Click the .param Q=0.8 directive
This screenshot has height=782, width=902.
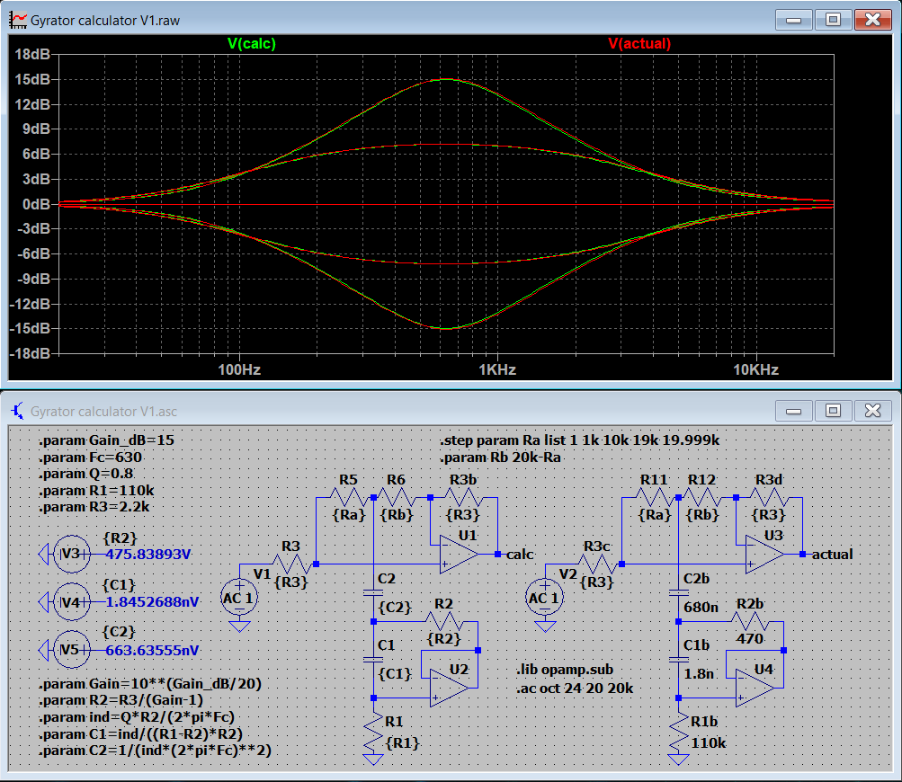pos(86,474)
